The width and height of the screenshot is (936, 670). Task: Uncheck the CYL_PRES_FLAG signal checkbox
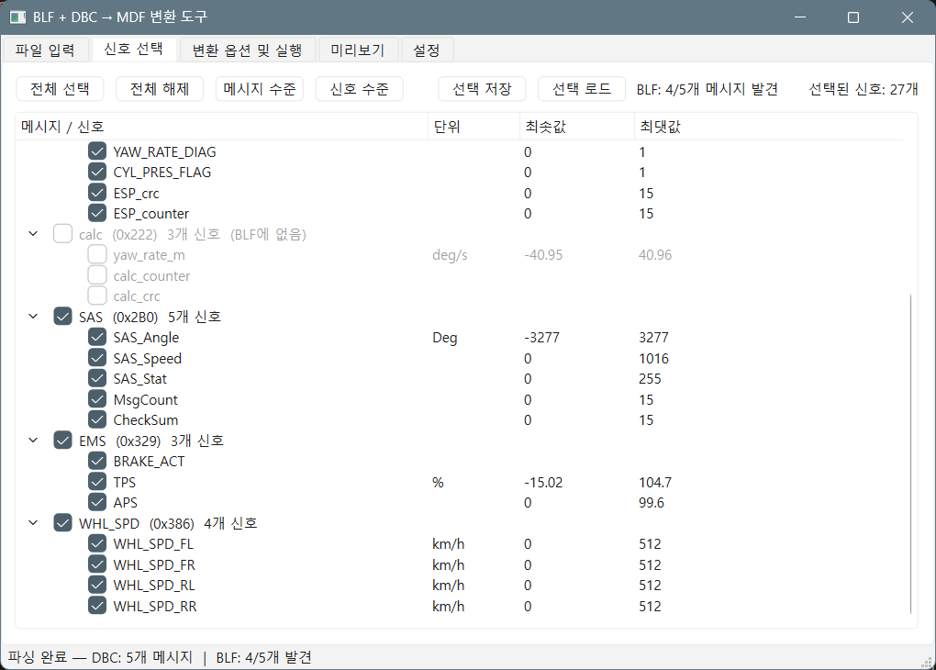tap(97, 172)
